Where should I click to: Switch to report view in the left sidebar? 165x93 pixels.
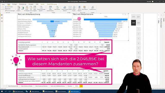click(x=2, y=15)
